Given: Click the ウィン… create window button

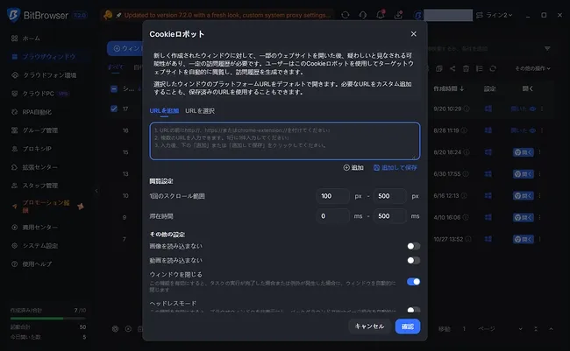Looking at the screenshot, I should pyautogui.click(x=126, y=48).
